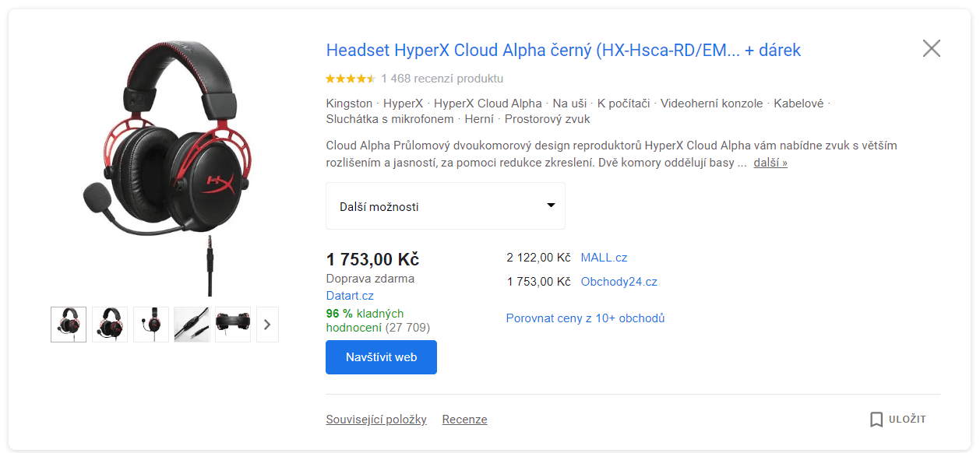
Task: Select the fifth thumbnail showing headband top view
Action: pyautogui.click(x=233, y=325)
